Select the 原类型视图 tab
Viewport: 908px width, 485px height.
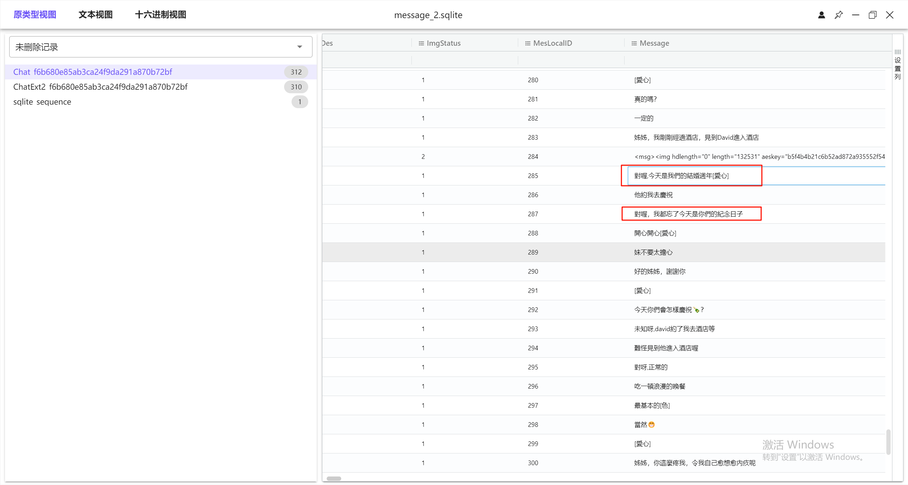point(35,15)
